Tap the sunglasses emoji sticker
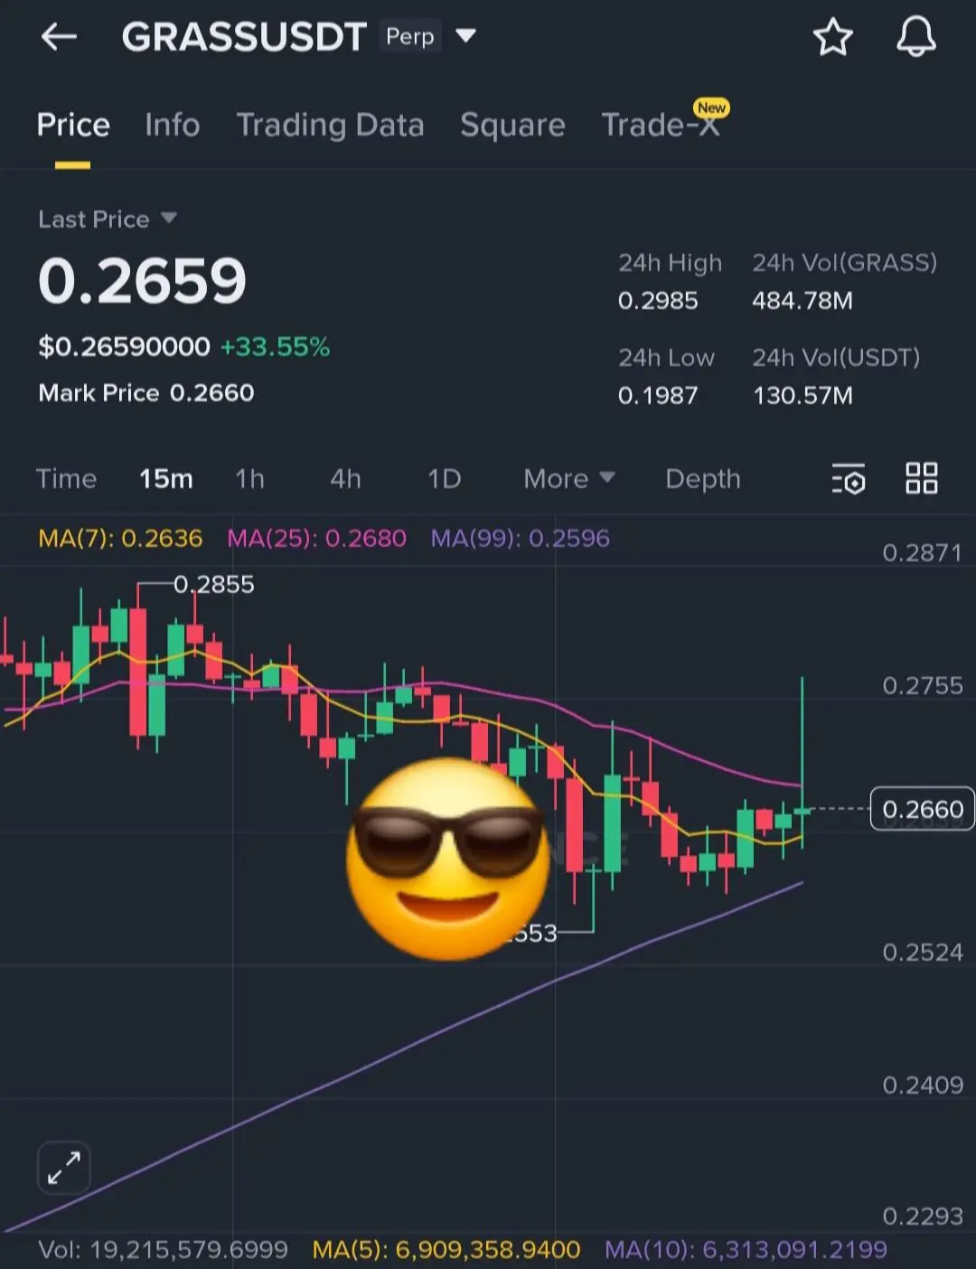The image size is (976, 1269). [x=447, y=859]
